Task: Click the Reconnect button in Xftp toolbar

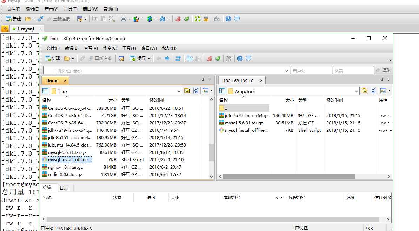Action: [x=100, y=59]
